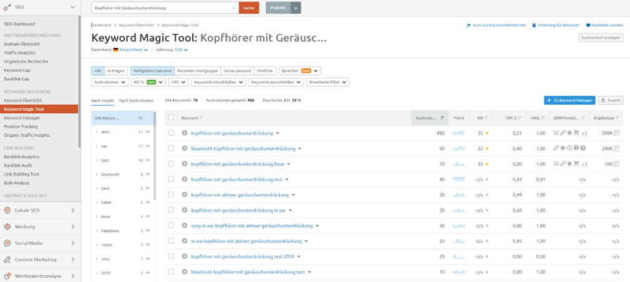
Task: Clear the search field with the X icon
Action: point(234,7)
